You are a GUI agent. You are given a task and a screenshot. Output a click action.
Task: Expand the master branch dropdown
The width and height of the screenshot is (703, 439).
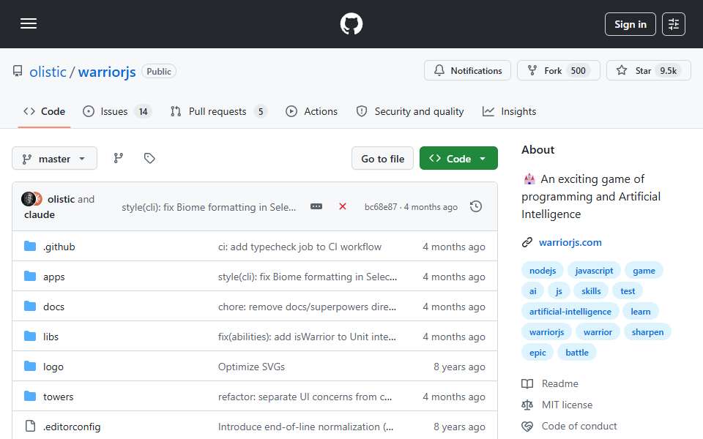point(54,159)
